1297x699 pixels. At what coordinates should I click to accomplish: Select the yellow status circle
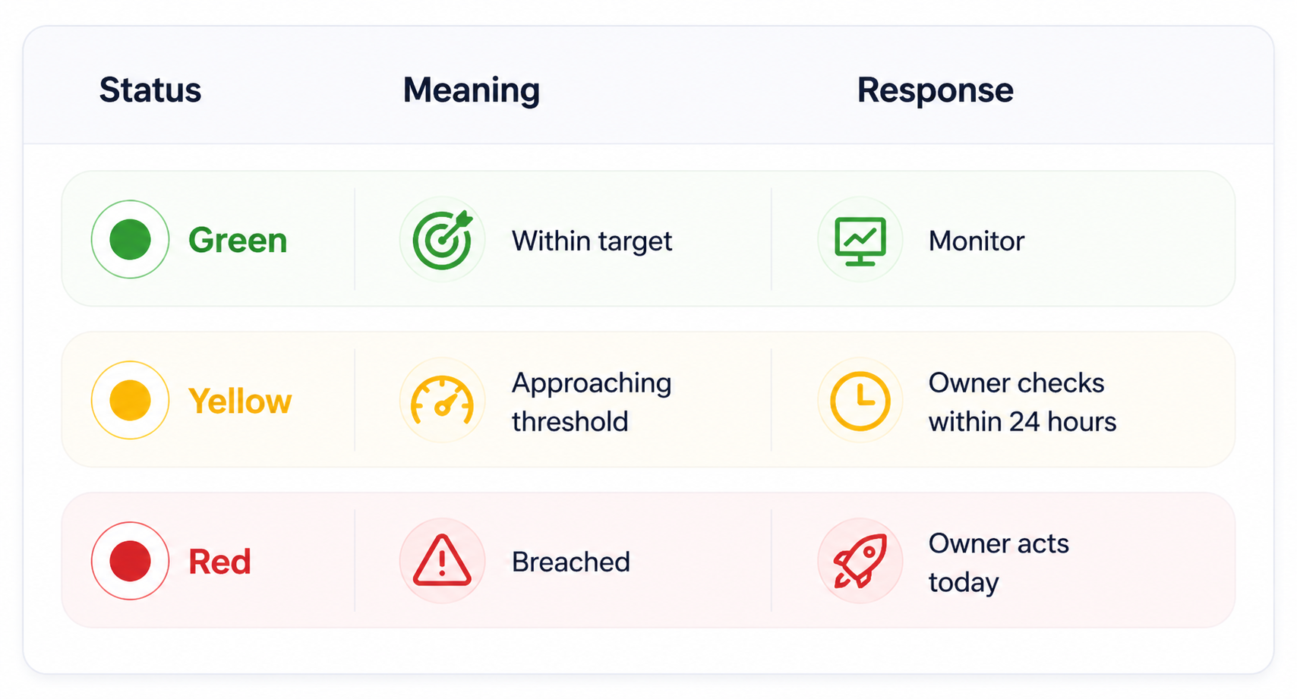[130, 401]
